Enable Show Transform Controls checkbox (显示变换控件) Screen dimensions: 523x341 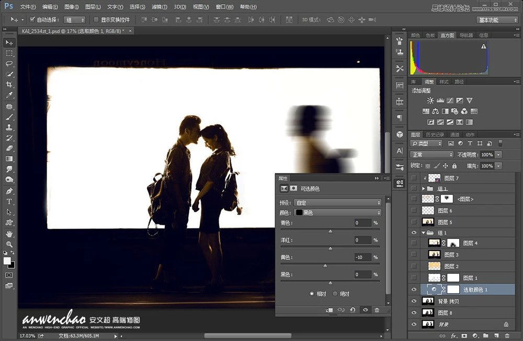tap(96, 20)
